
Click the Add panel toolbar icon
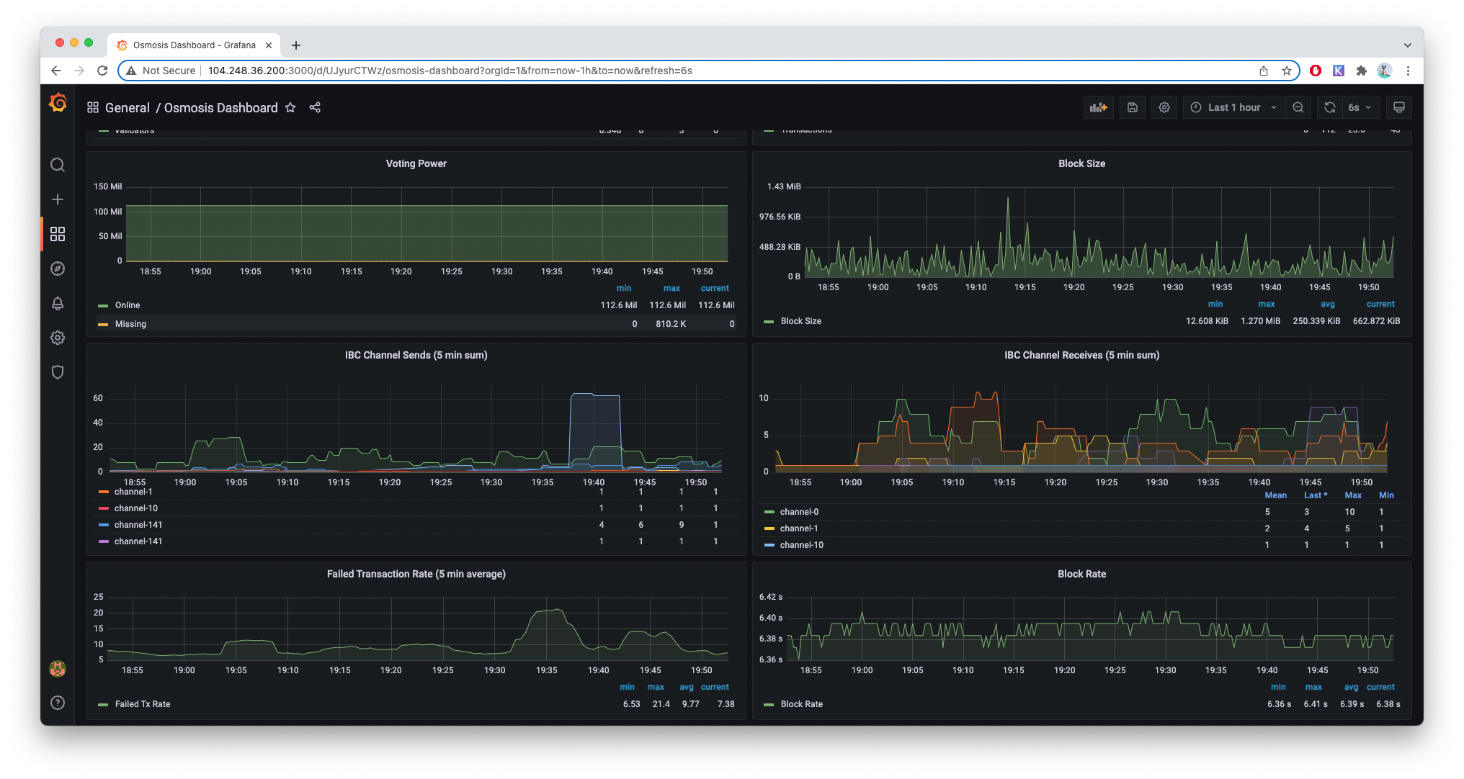coord(1098,107)
